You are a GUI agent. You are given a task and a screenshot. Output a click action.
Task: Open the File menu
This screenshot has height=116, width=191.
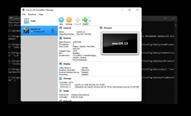(24, 14)
